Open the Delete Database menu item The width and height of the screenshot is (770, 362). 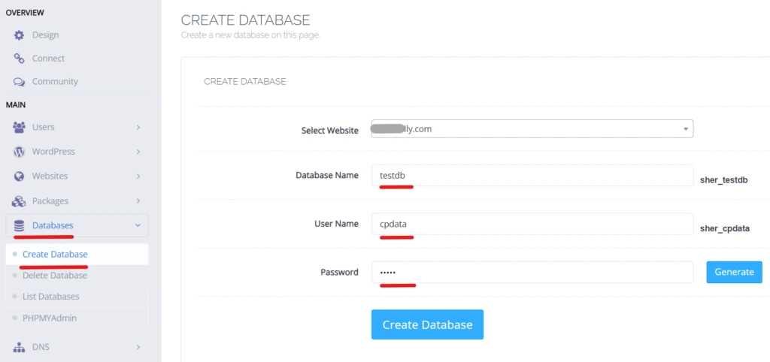point(54,276)
